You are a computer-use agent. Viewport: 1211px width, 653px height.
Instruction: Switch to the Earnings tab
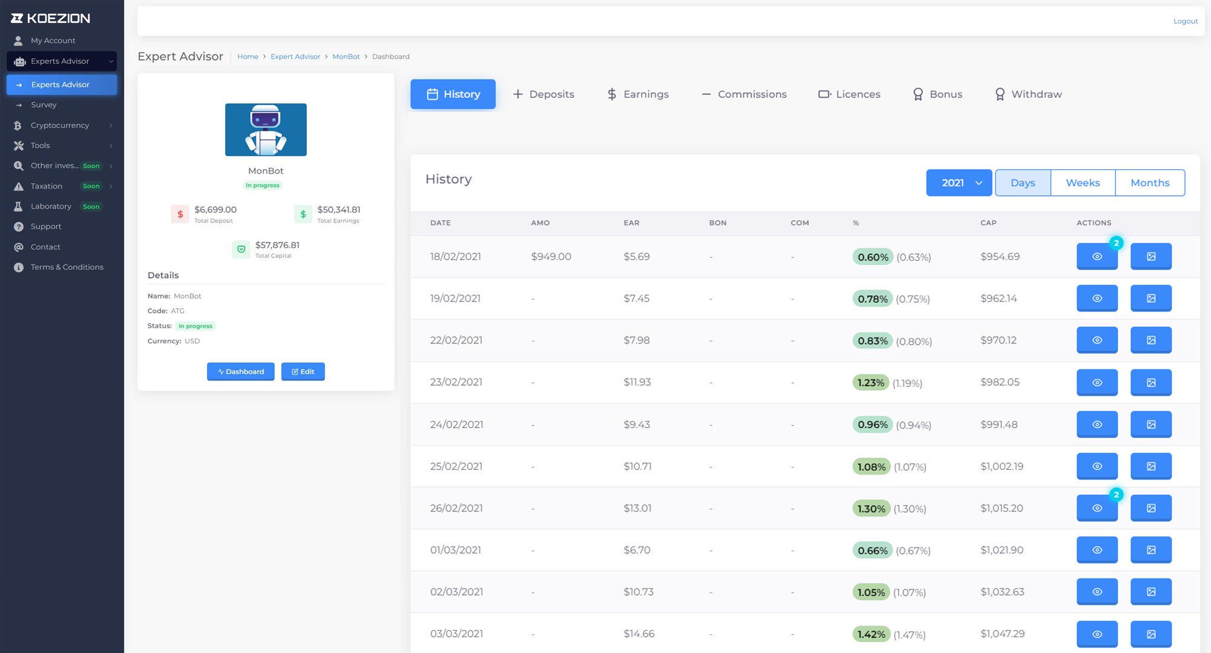pos(638,94)
